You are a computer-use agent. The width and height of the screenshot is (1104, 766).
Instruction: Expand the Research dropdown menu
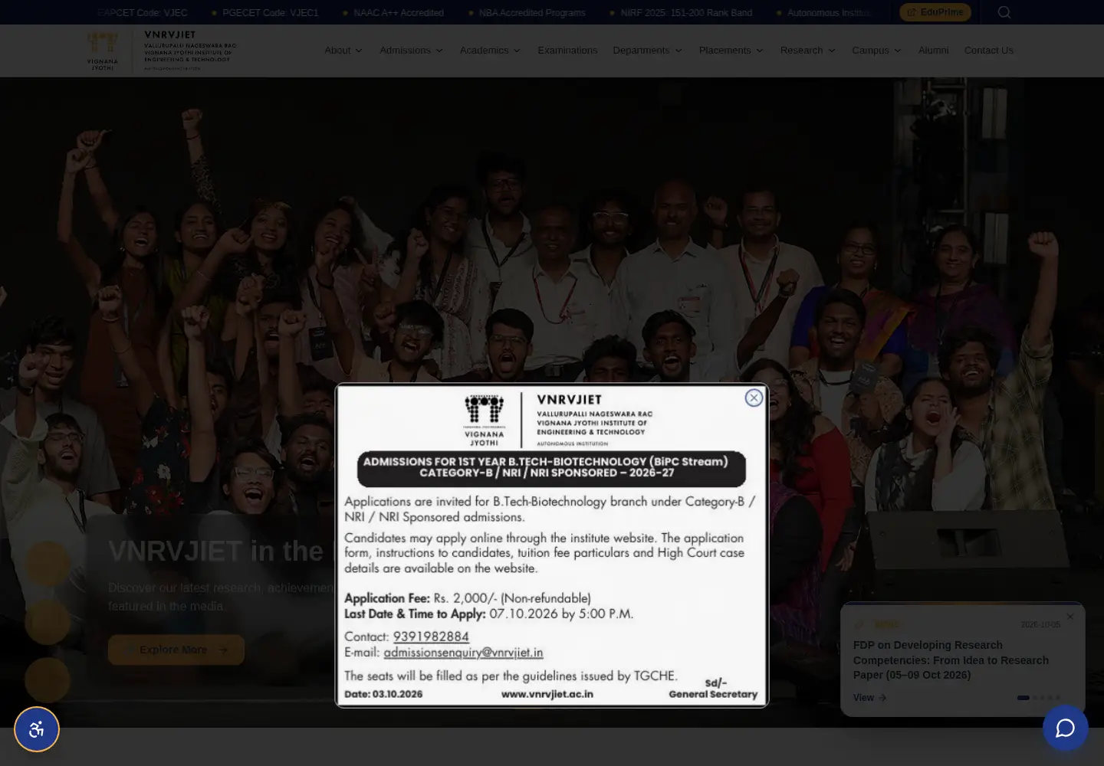pos(808,51)
